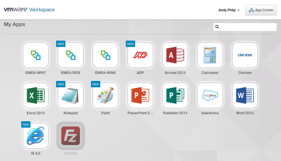Click the Calculator label text

(x=210, y=73)
